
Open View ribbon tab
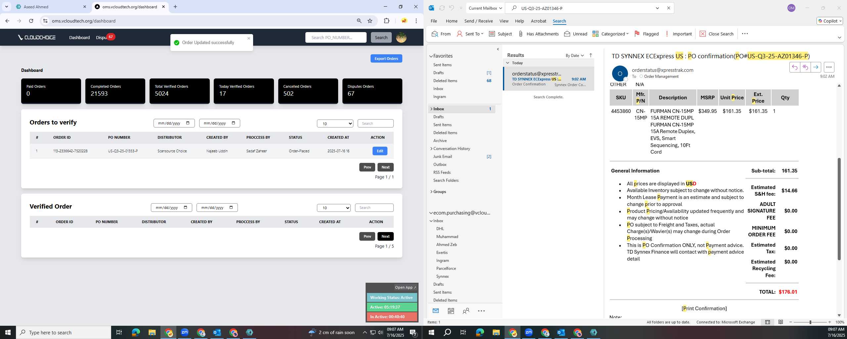tap(504, 21)
